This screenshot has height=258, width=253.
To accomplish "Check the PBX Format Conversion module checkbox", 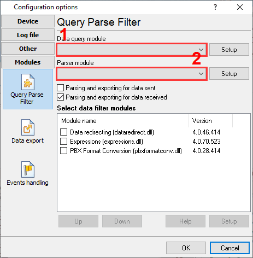I will coord(63,151).
